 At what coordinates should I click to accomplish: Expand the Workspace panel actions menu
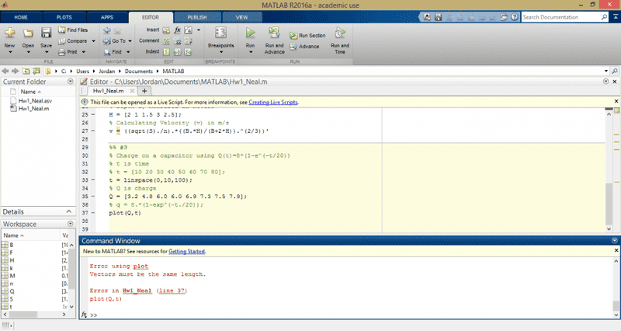(71, 225)
